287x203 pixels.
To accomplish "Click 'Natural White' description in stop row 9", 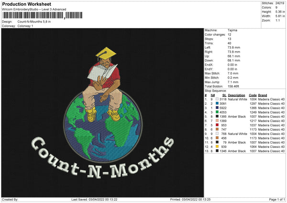I will (x=237, y=134).
